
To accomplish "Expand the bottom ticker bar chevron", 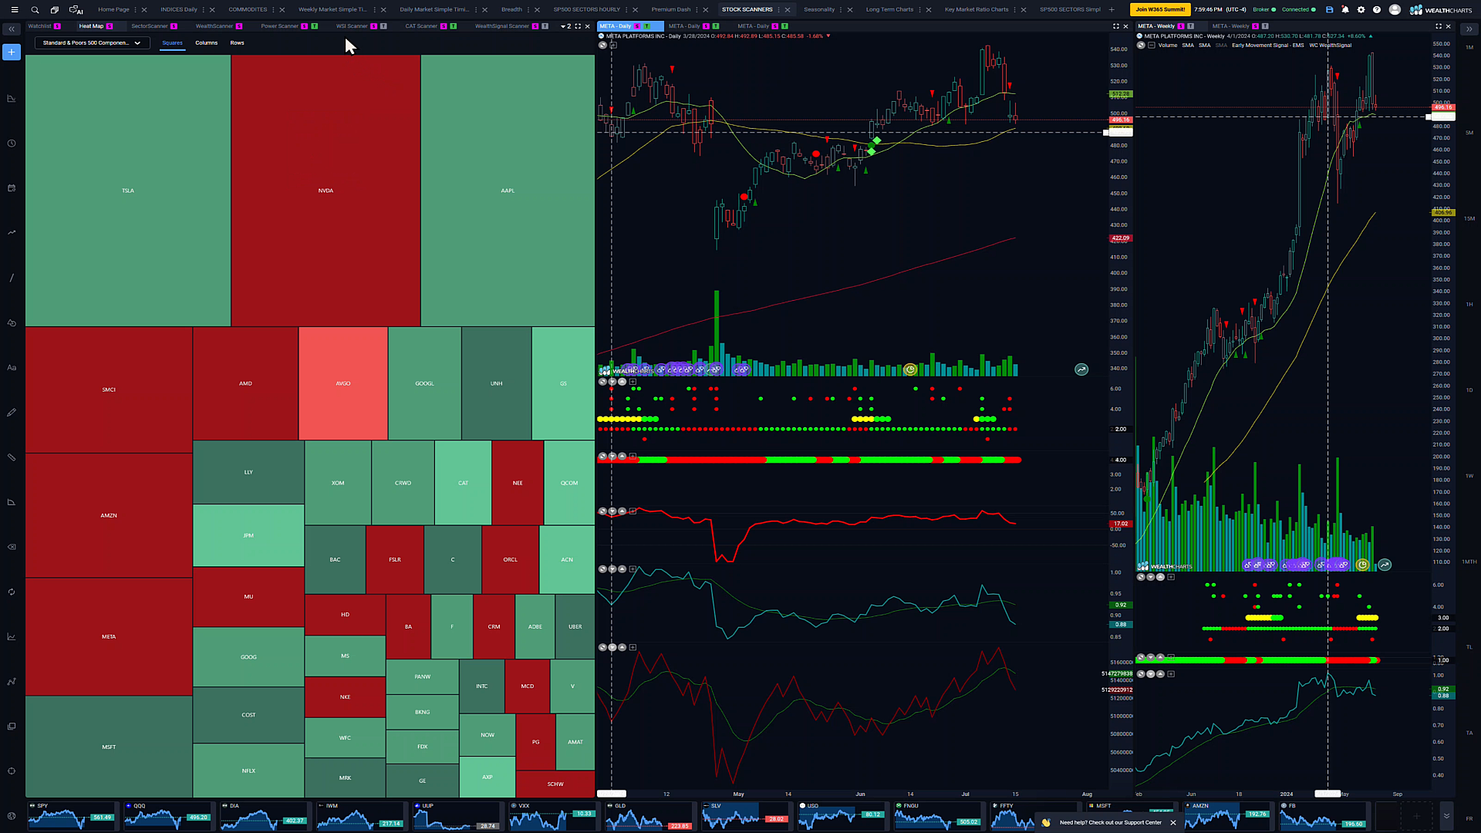I will pos(1446,816).
